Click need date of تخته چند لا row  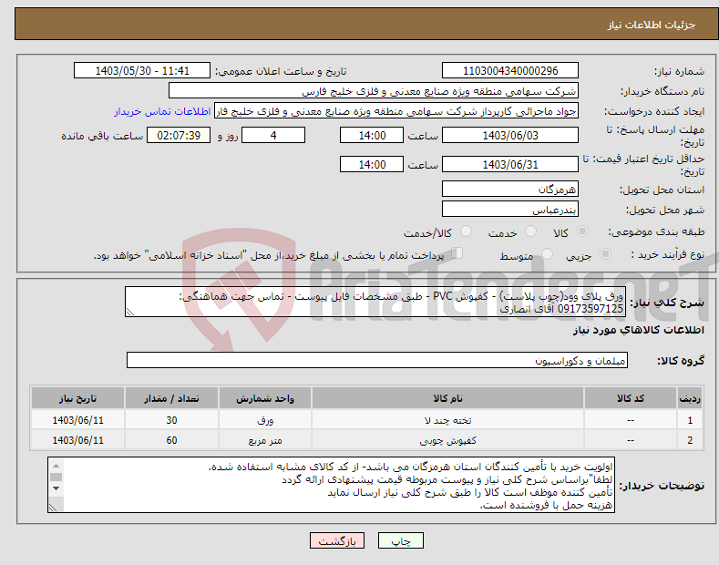pyautogui.click(x=78, y=420)
